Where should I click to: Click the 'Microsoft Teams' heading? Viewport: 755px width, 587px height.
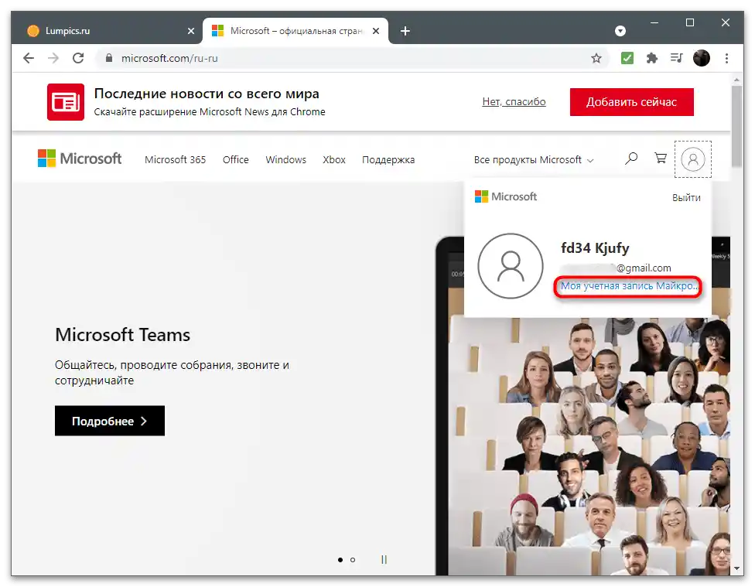tap(123, 335)
